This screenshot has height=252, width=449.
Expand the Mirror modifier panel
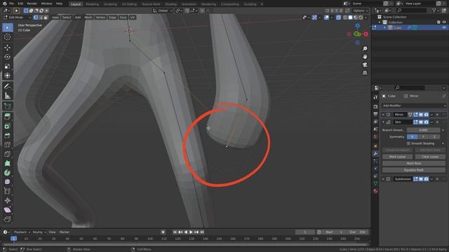383,115
